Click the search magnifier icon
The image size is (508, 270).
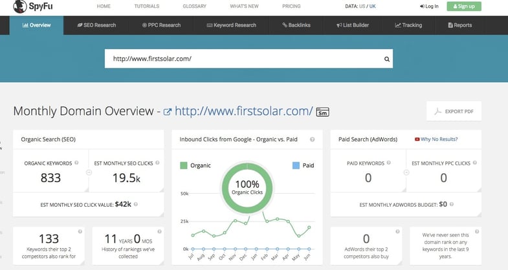tap(387, 59)
